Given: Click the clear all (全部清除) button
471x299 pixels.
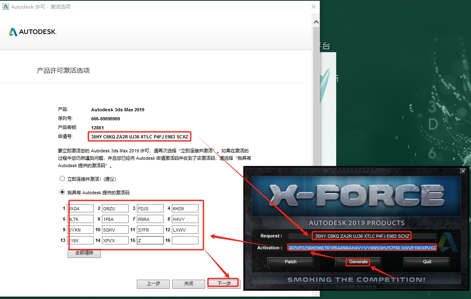Looking at the screenshot, I should tap(84, 253).
